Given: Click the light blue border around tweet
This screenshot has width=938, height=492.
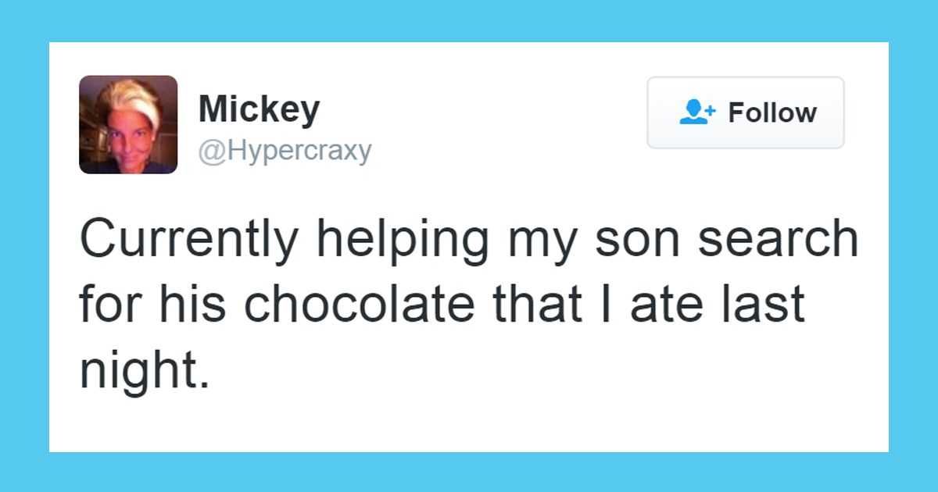Looking at the screenshot, I should pos(469,20).
